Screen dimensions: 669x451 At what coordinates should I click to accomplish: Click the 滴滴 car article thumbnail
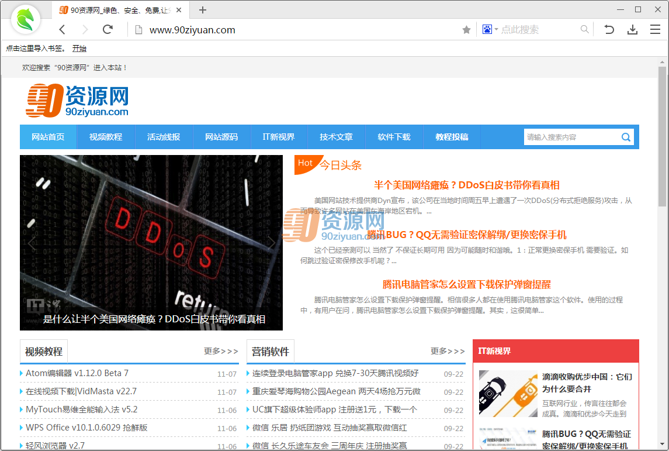pyautogui.click(x=508, y=393)
